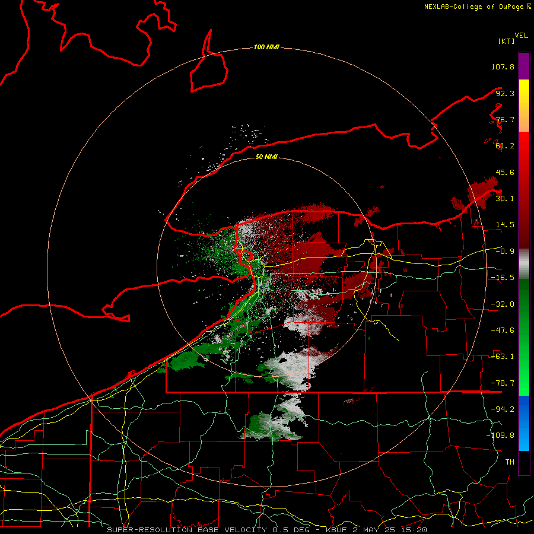Click the -47.6 value on the velocity scale
The image size is (534, 534).
click(503, 330)
